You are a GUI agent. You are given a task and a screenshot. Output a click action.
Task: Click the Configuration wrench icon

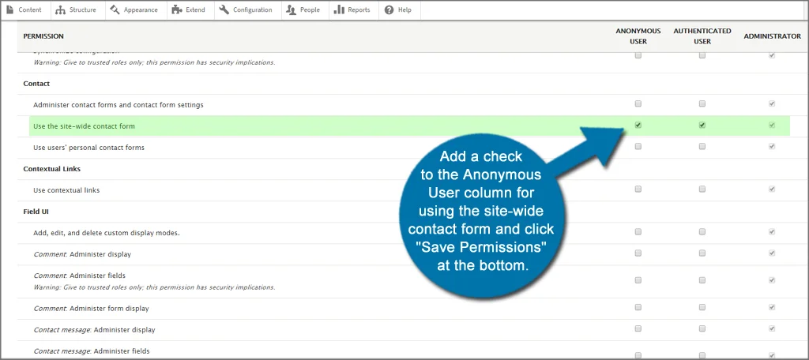tap(224, 9)
